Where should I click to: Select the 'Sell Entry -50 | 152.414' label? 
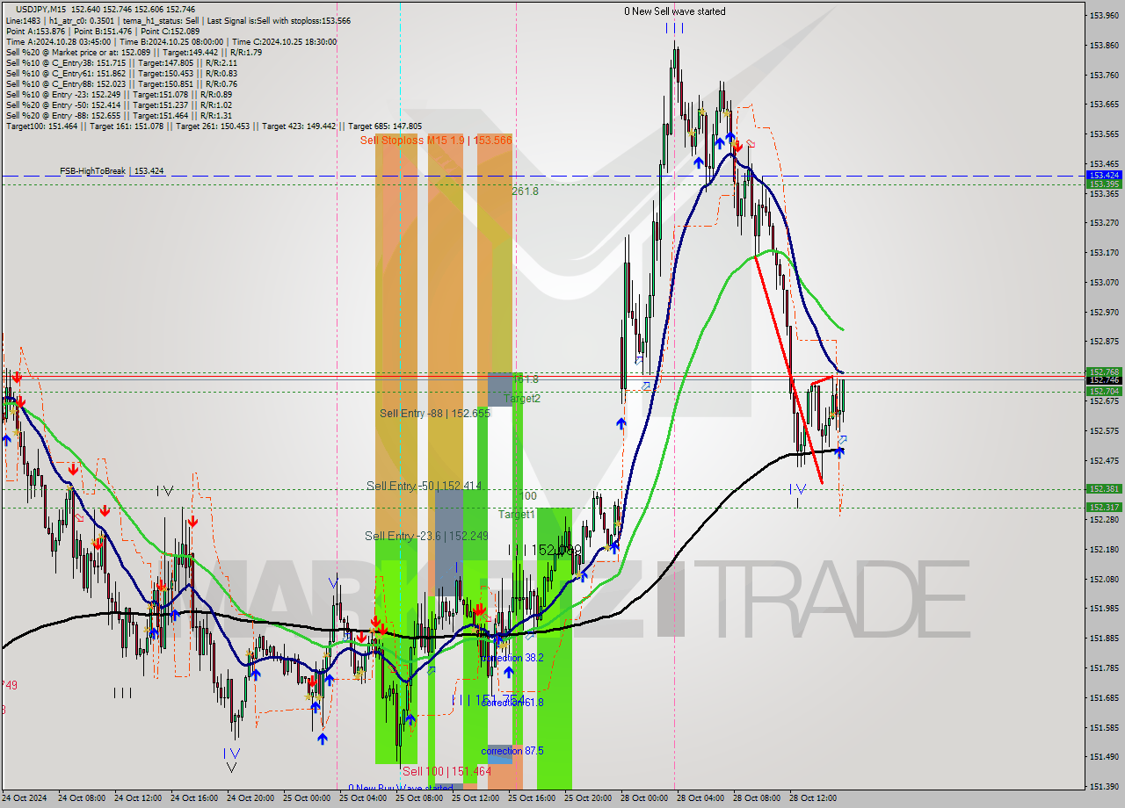(425, 486)
